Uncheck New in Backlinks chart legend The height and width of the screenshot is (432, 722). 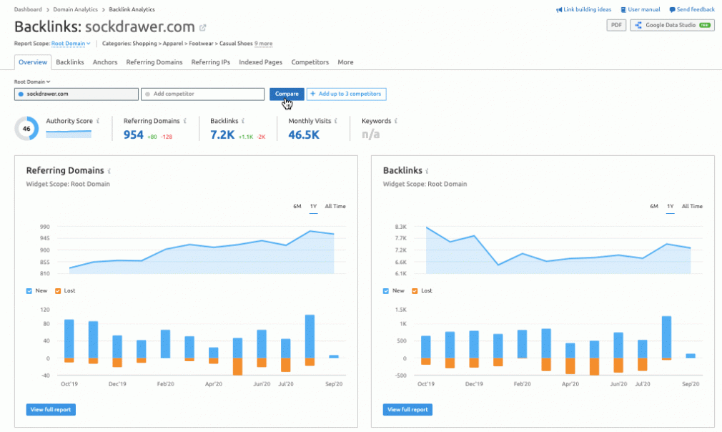point(386,291)
